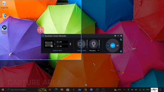Start recording with the REC button

(113, 45)
